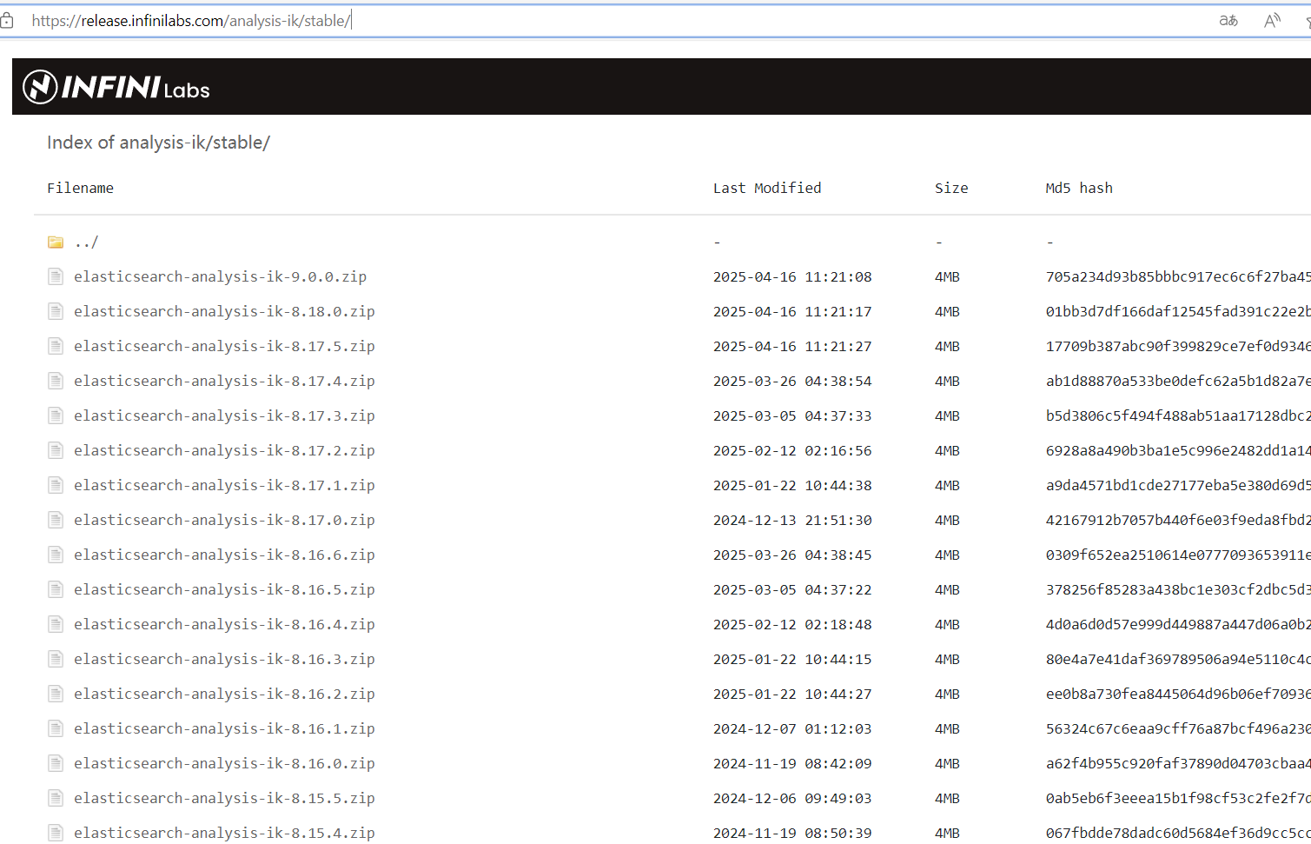1311x844 pixels.
Task: Download elasticsearch-analysis-ik-8.16.4.zip
Action: pyautogui.click(x=224, y=624)
